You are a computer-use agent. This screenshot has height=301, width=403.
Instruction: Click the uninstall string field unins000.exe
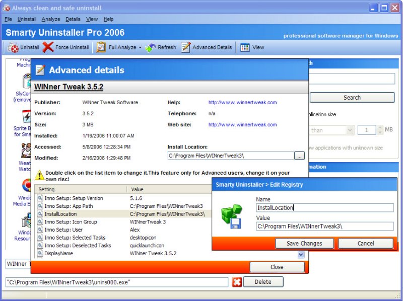(x=117, y=282)
